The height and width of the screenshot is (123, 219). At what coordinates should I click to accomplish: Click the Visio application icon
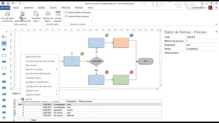point(3,3)
